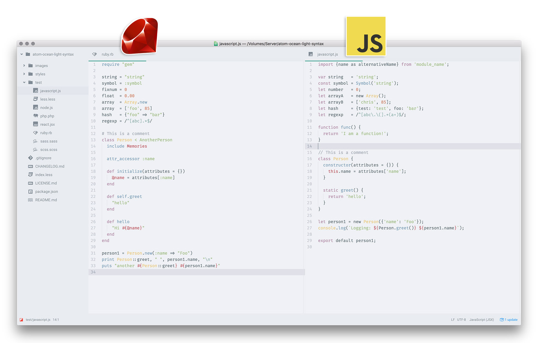This screenshot has height=343, width=538.
Task: Click the JSX icon beside react.jsx
Action: (x=36, y=124)
